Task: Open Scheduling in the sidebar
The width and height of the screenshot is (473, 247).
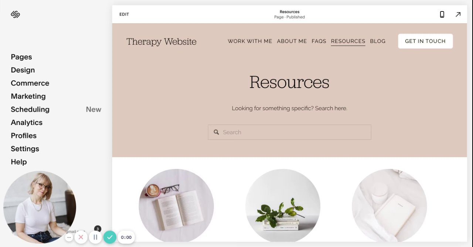Action: [30, 109]
